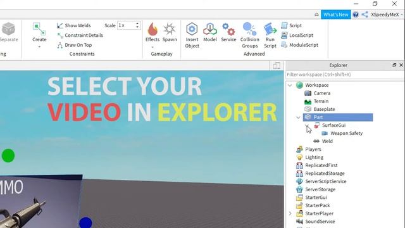
Task: Open the Service insertion dialog
Action: (228, 32)
